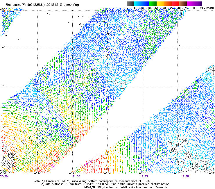Click the '-40' latitude axis label
This screenshot has width=215, height=189.
(x=3, y=171)
